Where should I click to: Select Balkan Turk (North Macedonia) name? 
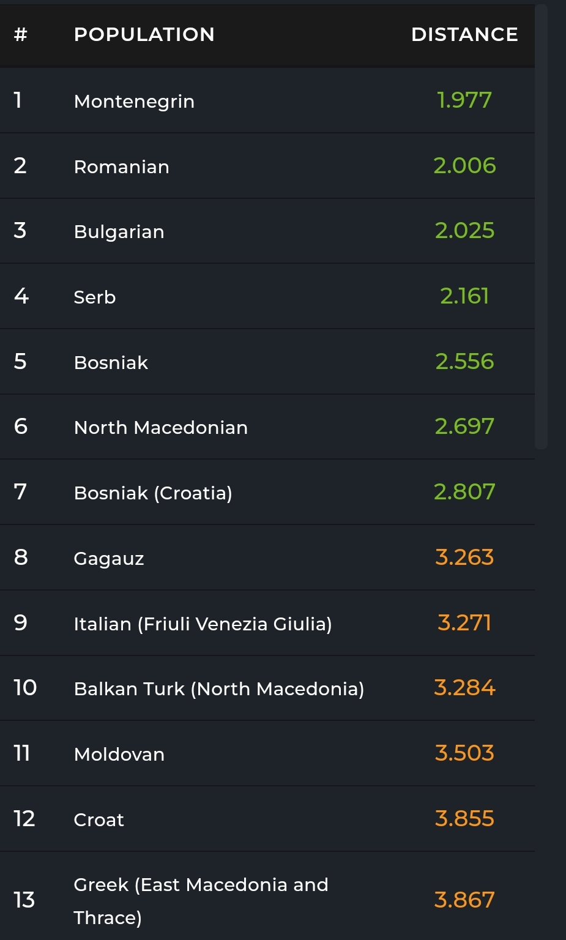pos(218,688)
